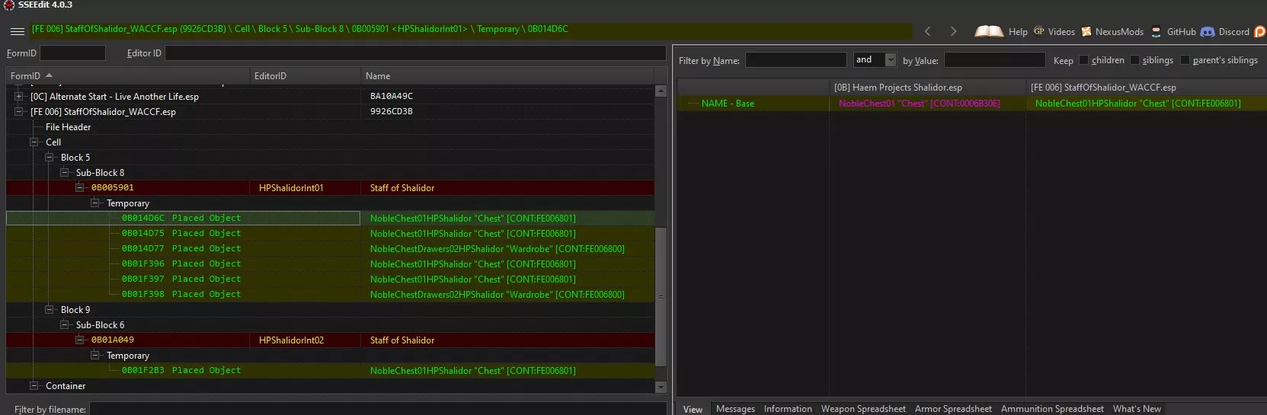Expand Alternate Start - Live Another Life.esp node
Screen dimensions: 1267x415
pyautogui.click(x=19, y=97)
